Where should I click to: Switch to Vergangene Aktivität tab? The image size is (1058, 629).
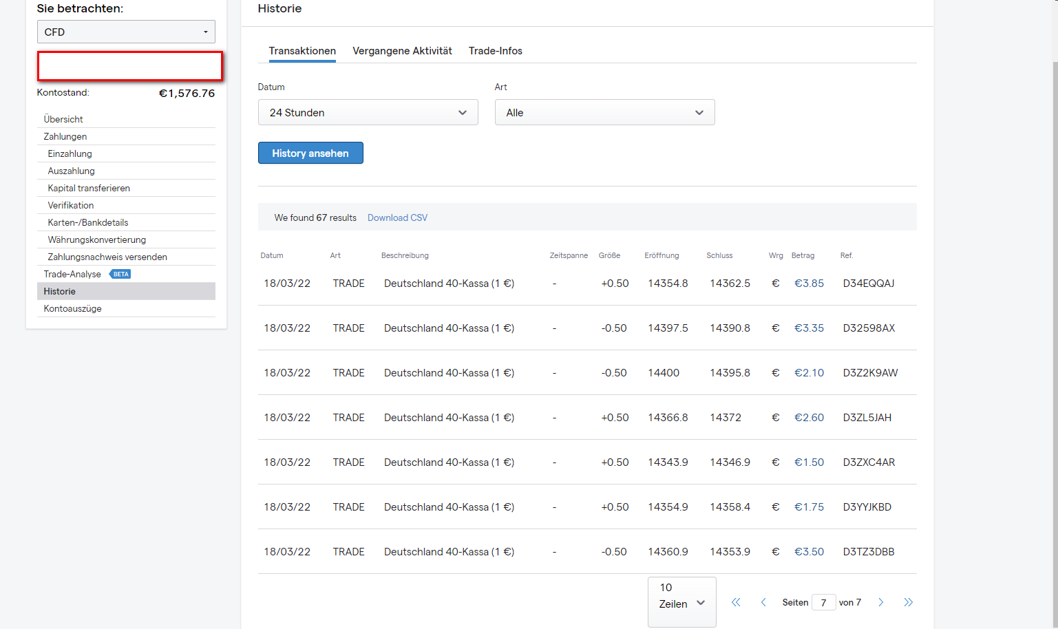402,51
